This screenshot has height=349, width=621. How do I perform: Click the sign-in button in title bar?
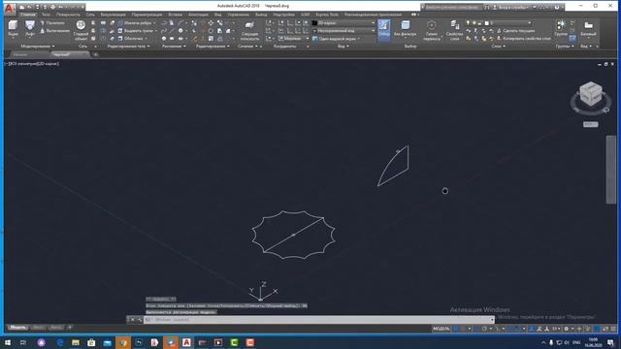(513, 7)
